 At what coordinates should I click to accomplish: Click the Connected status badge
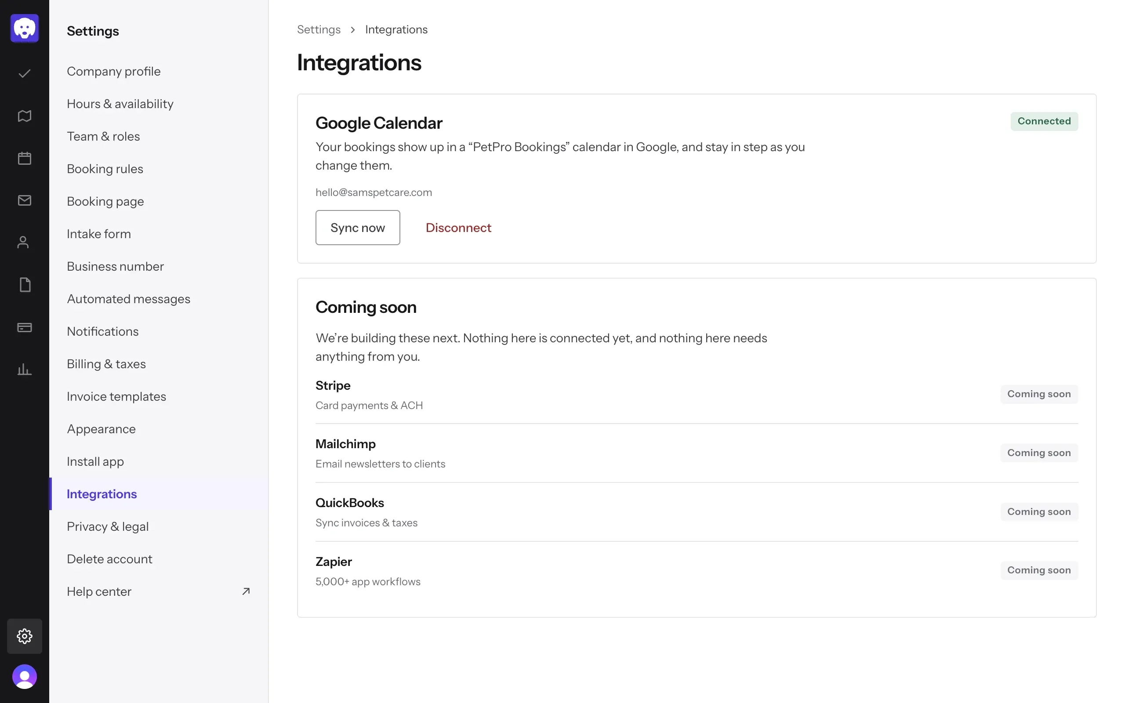click(x=1044, y=121)
